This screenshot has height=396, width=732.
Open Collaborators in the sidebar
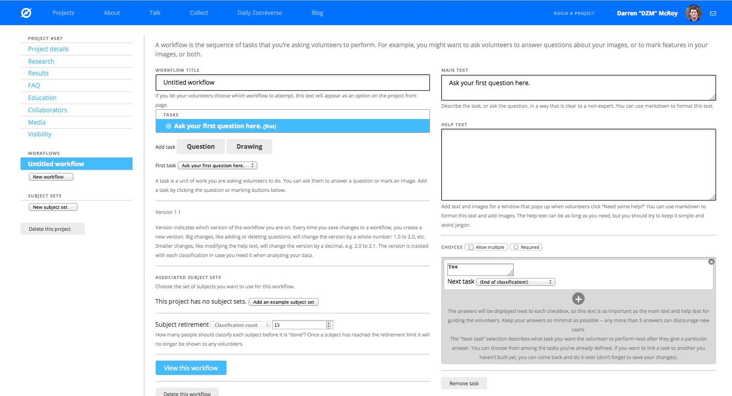coord(47,110)
